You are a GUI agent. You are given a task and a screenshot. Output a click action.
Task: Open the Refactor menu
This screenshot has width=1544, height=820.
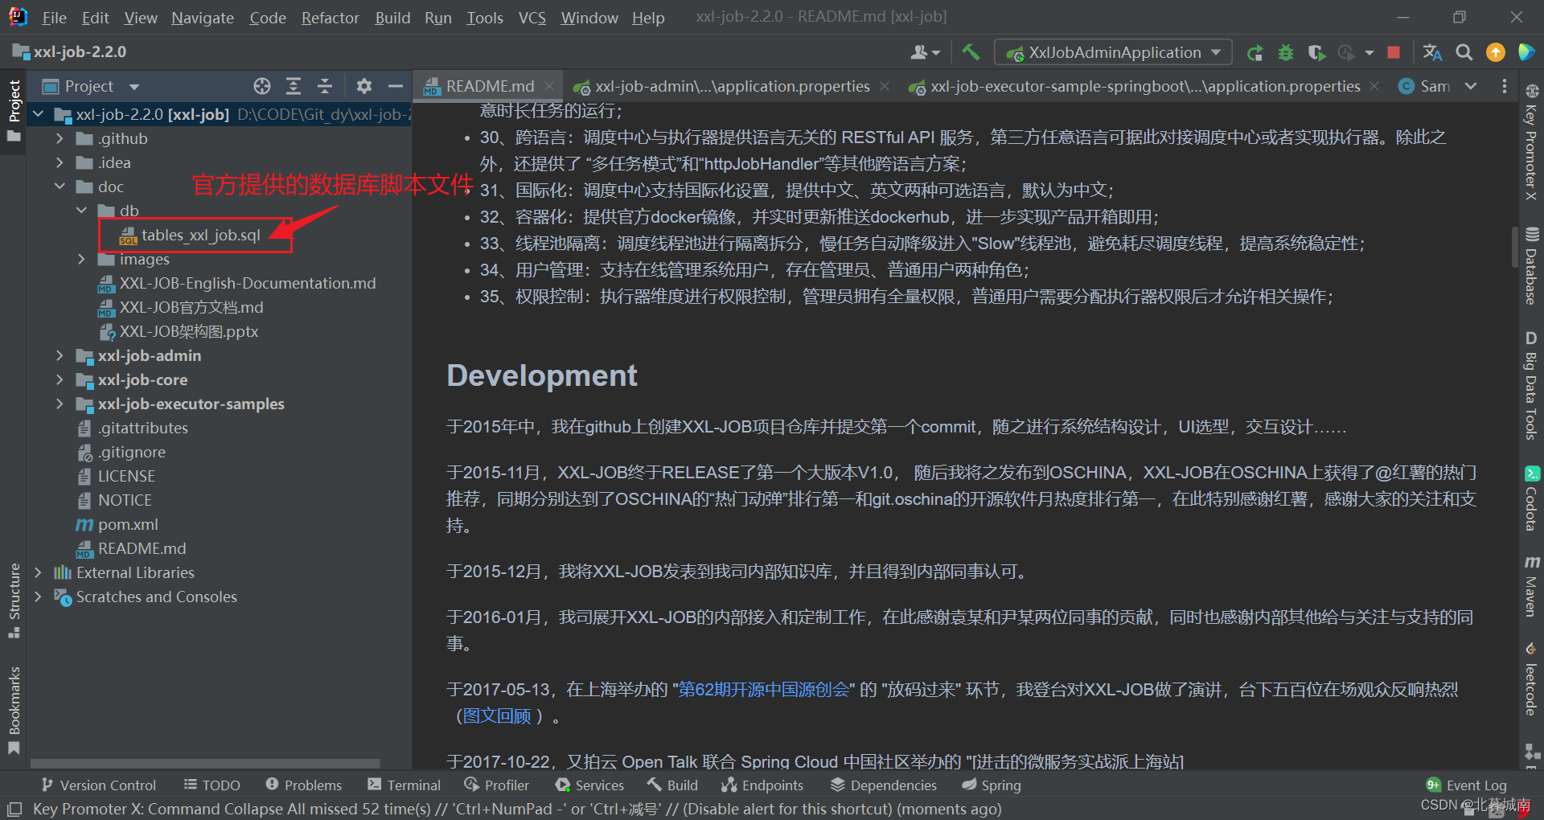pos(330,18)
